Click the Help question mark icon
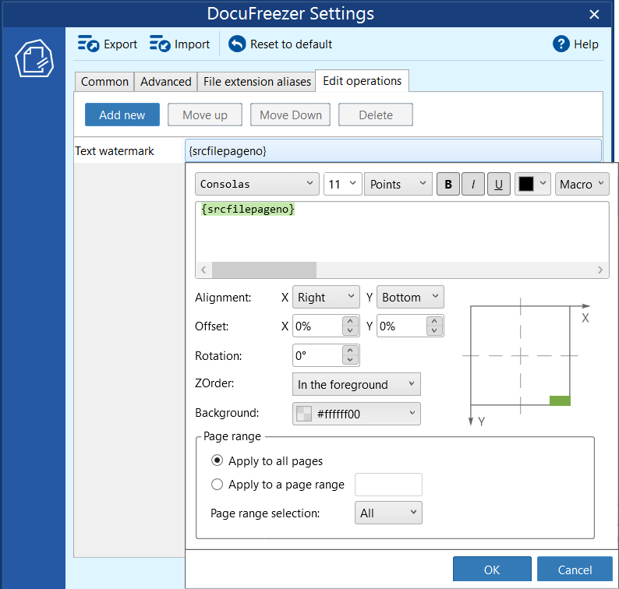Screen dimensions: 619x589 [x=561, y=44]
